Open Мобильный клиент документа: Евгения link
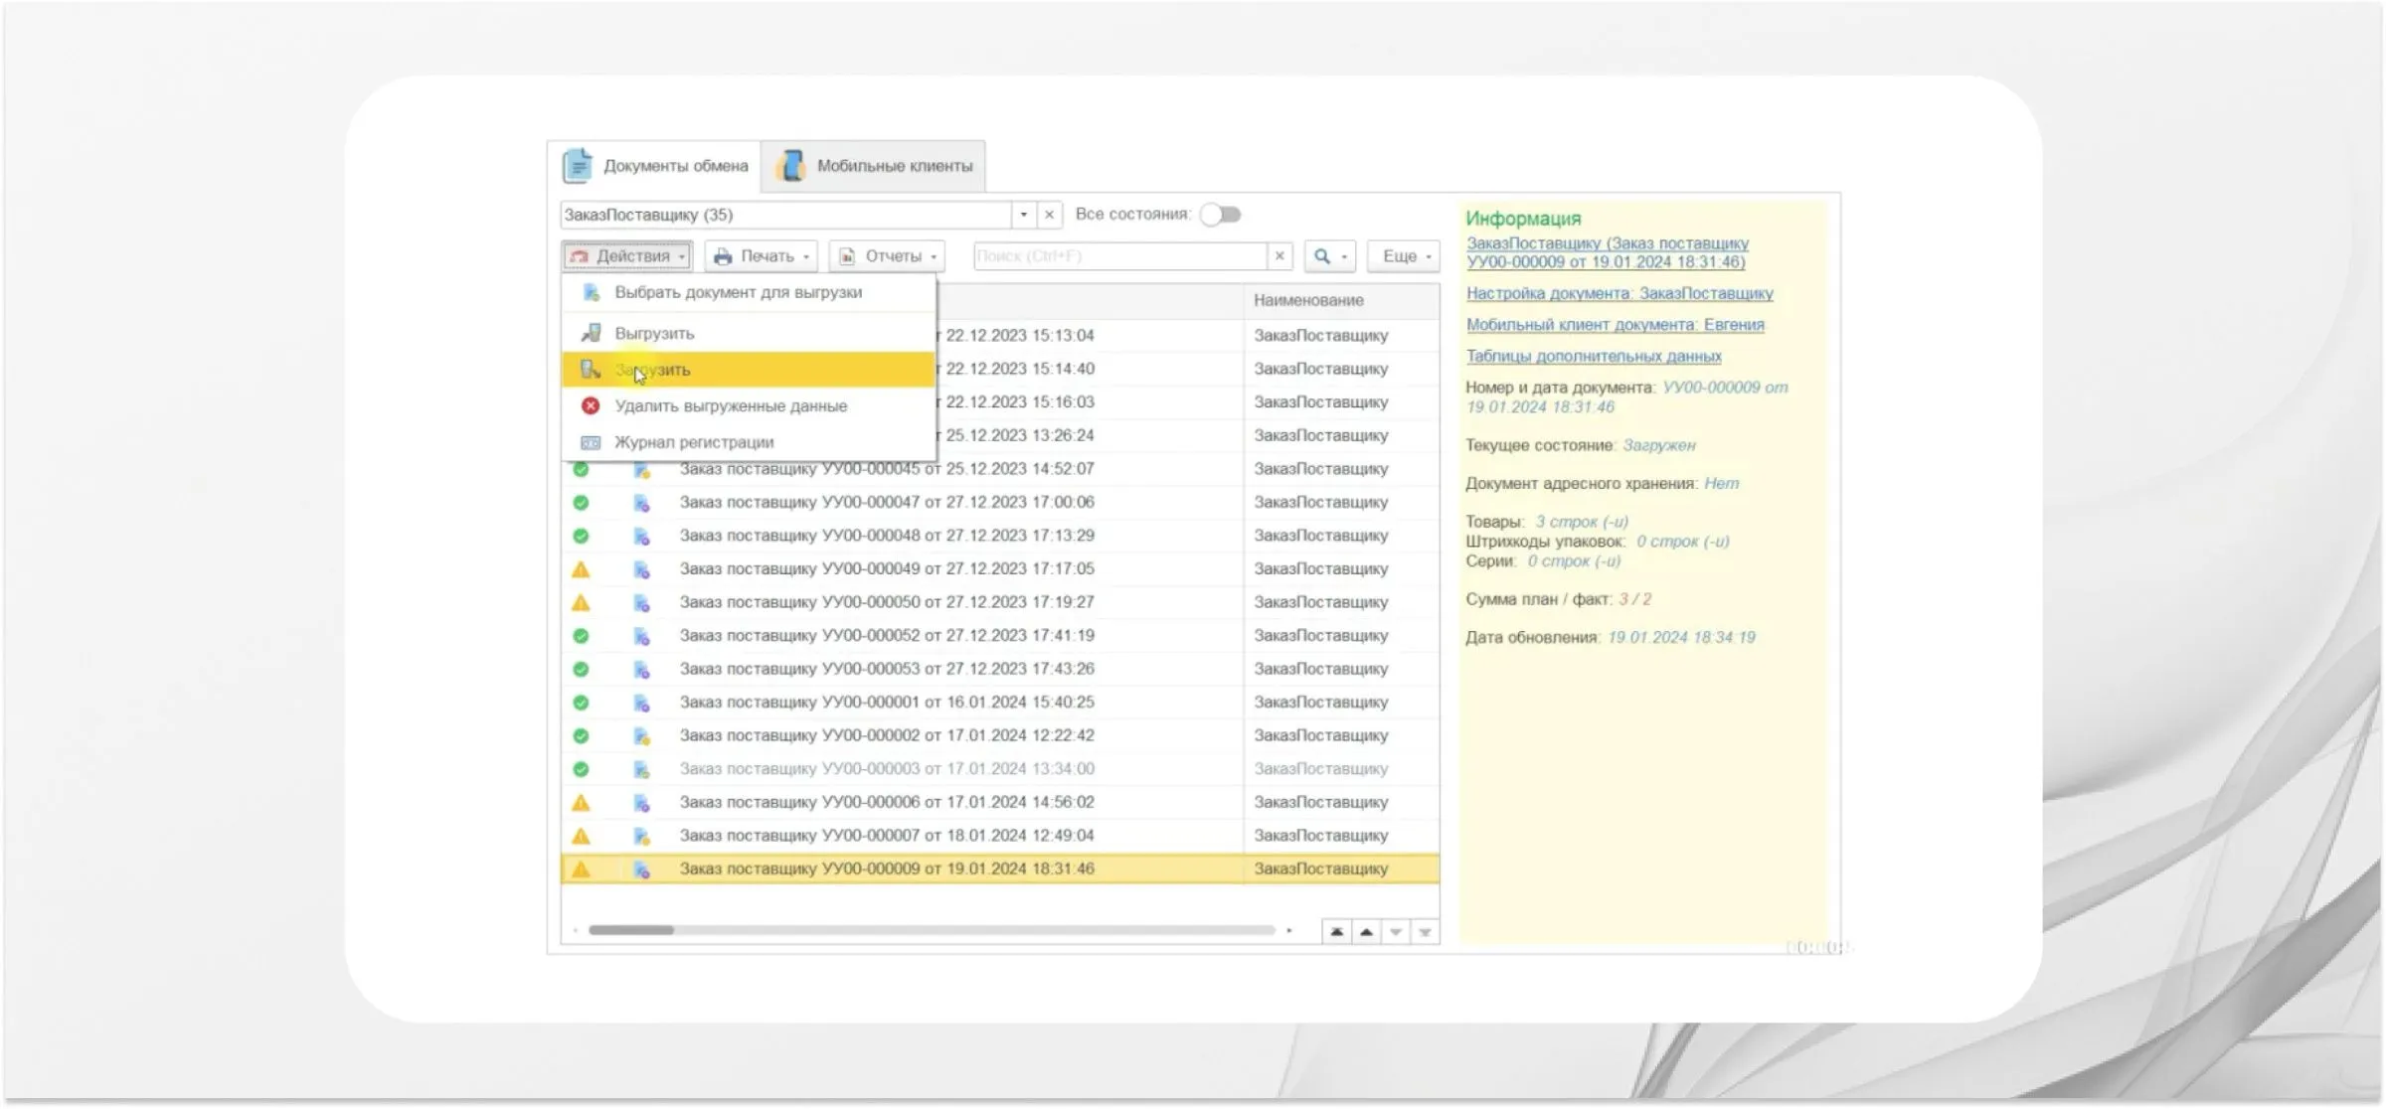The height and width of the screenshot is (1109, 2386). 1615,325
